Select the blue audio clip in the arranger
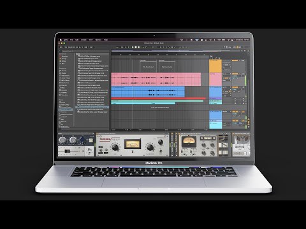 [x=148, y=92]
